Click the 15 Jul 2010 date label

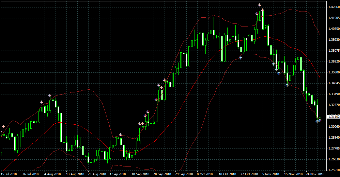tap(9, 174)
